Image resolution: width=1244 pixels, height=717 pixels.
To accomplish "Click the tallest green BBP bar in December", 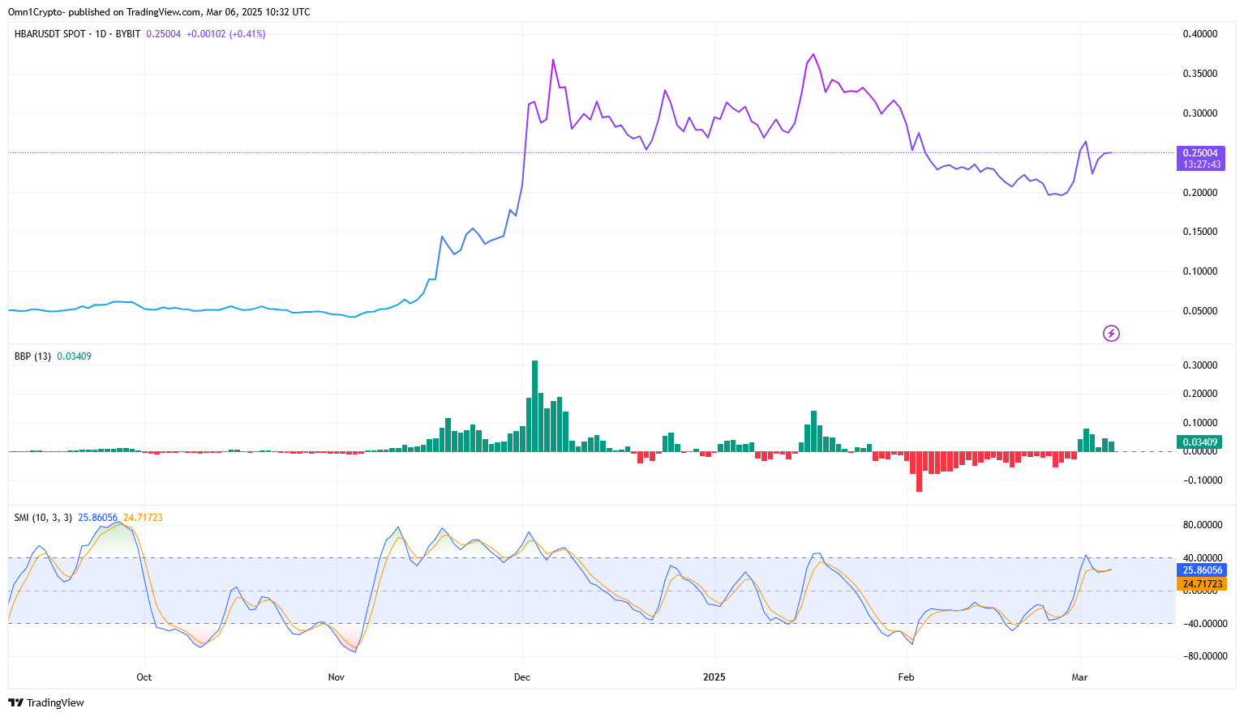I will (534, 406).
